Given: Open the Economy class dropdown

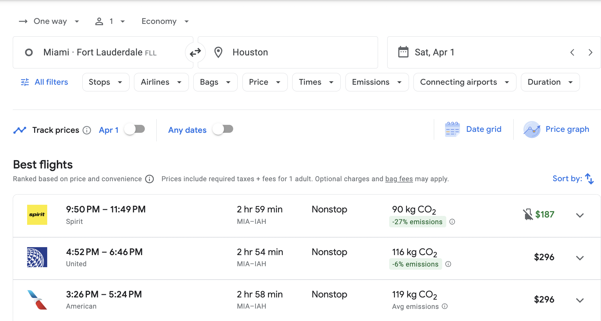Looking at the screenshot, I should [x=165, y=21].
